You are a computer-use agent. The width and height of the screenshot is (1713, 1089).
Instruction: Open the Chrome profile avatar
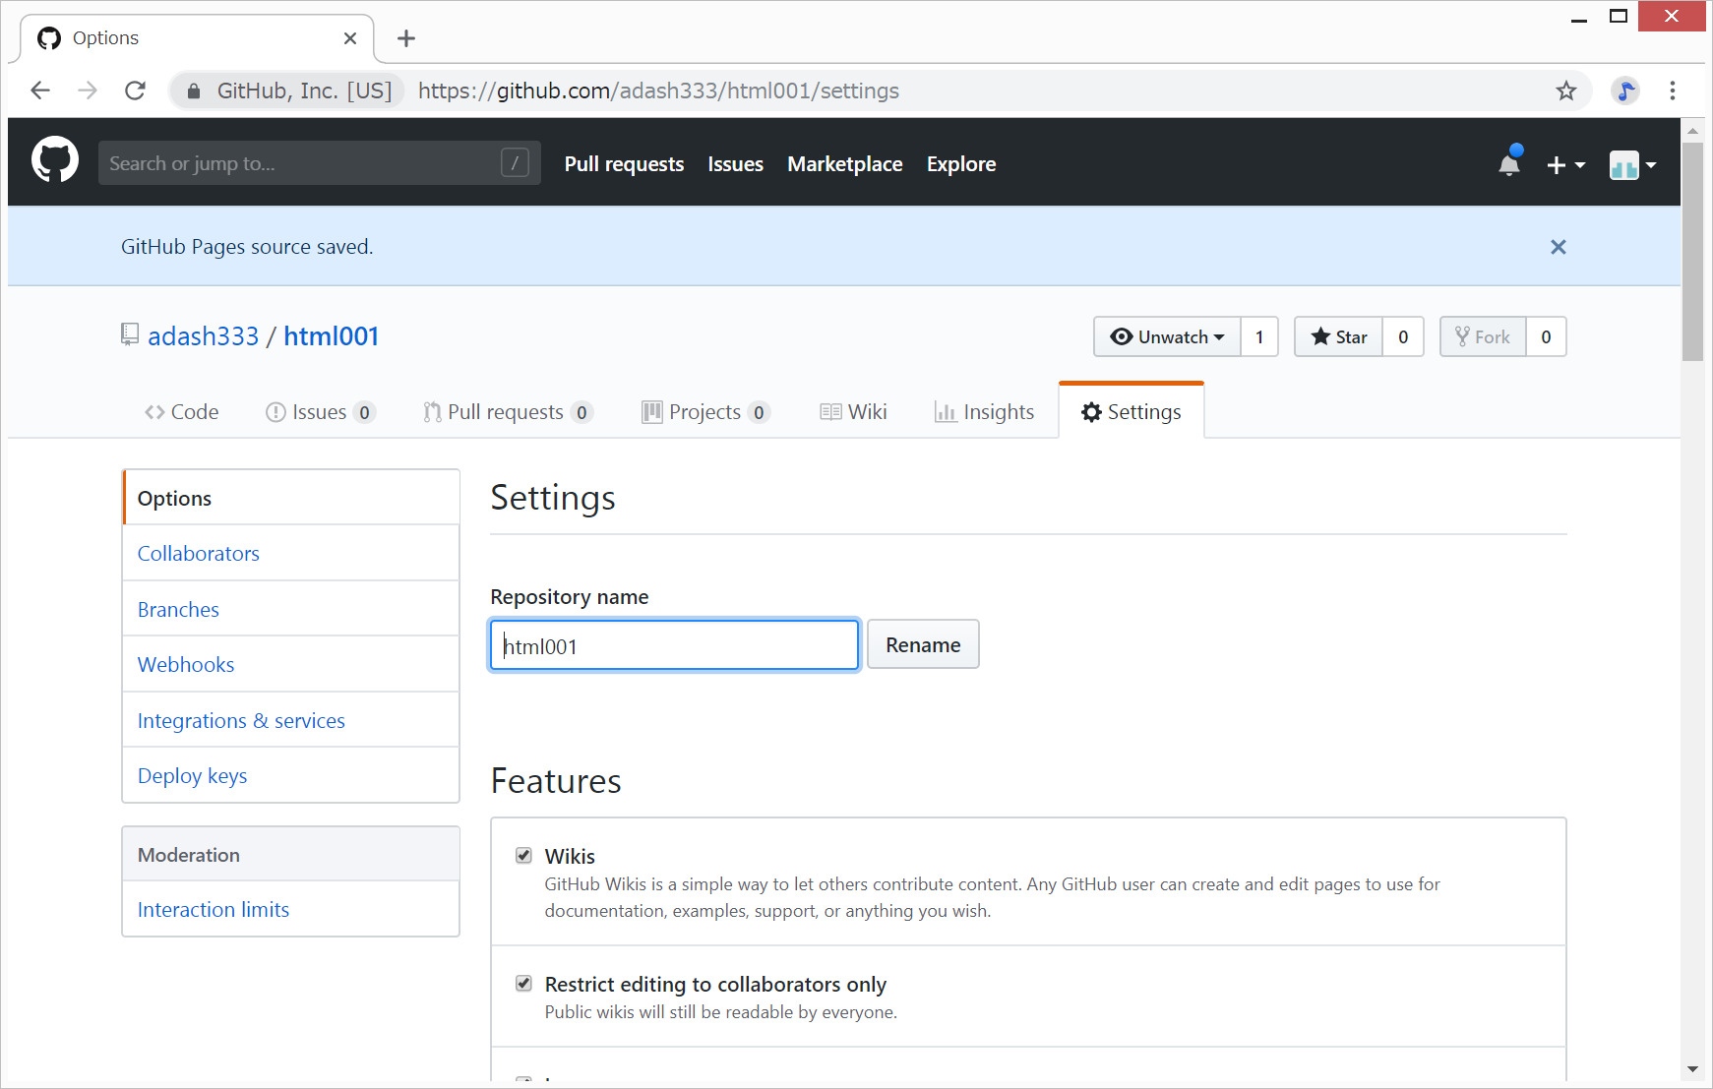tap(1625, 91)
